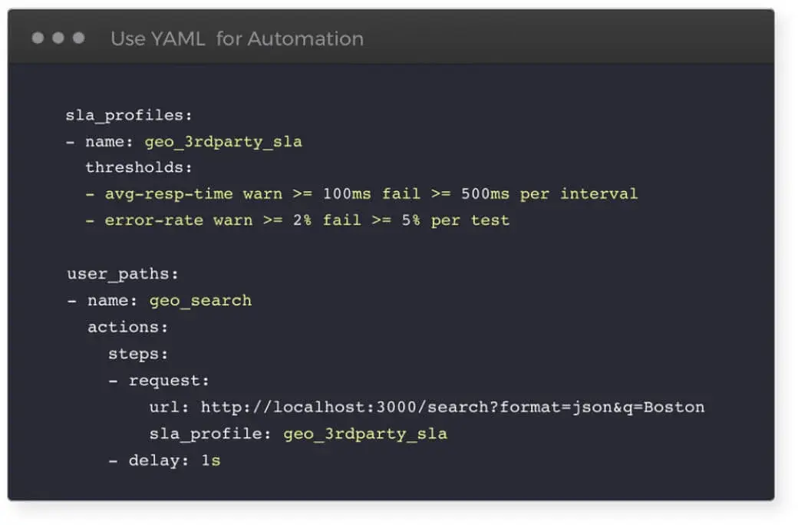Viewport: 798px width, 525px height.
Task: Select the thresholds key line
Action: click(138, 167)
